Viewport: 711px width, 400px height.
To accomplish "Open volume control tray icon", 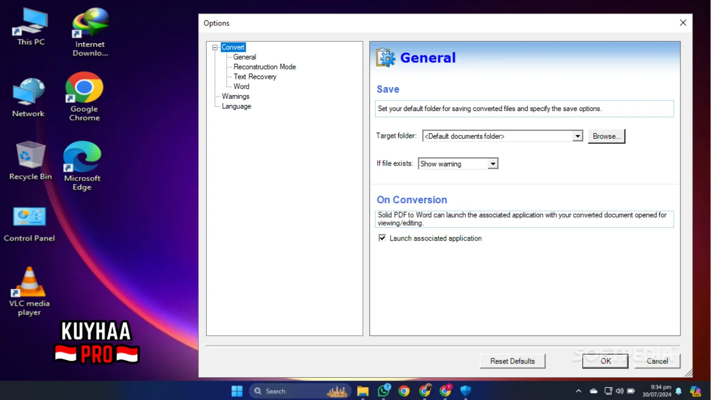I will click(620, 391).
